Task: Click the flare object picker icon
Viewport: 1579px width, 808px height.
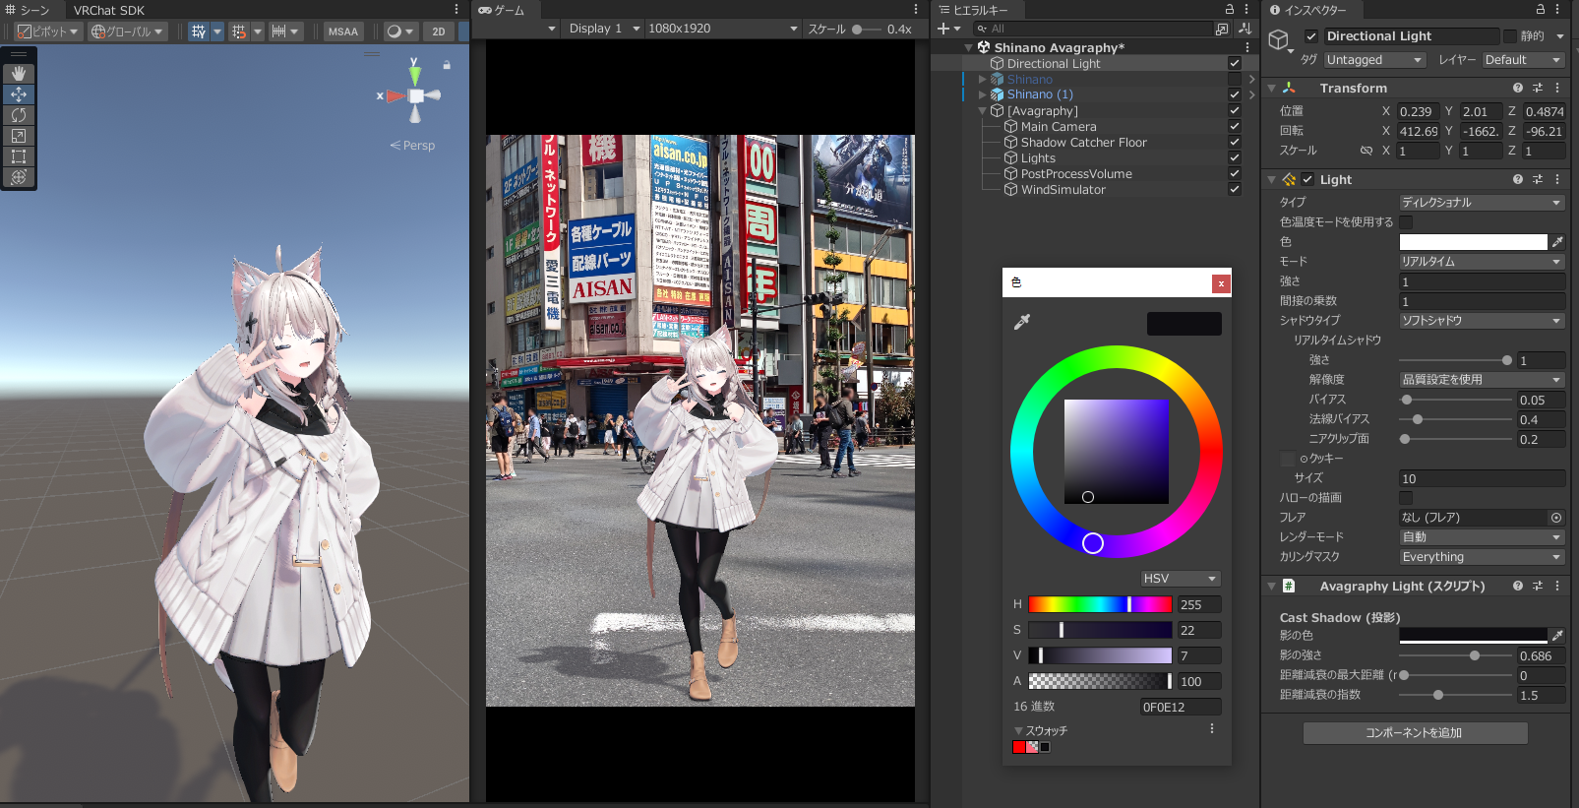Action: [x=1556, y=518]
